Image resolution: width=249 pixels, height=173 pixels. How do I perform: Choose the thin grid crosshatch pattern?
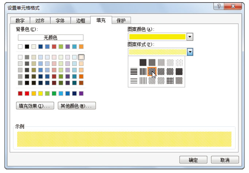pyautogui.click(x=170, y=81)
